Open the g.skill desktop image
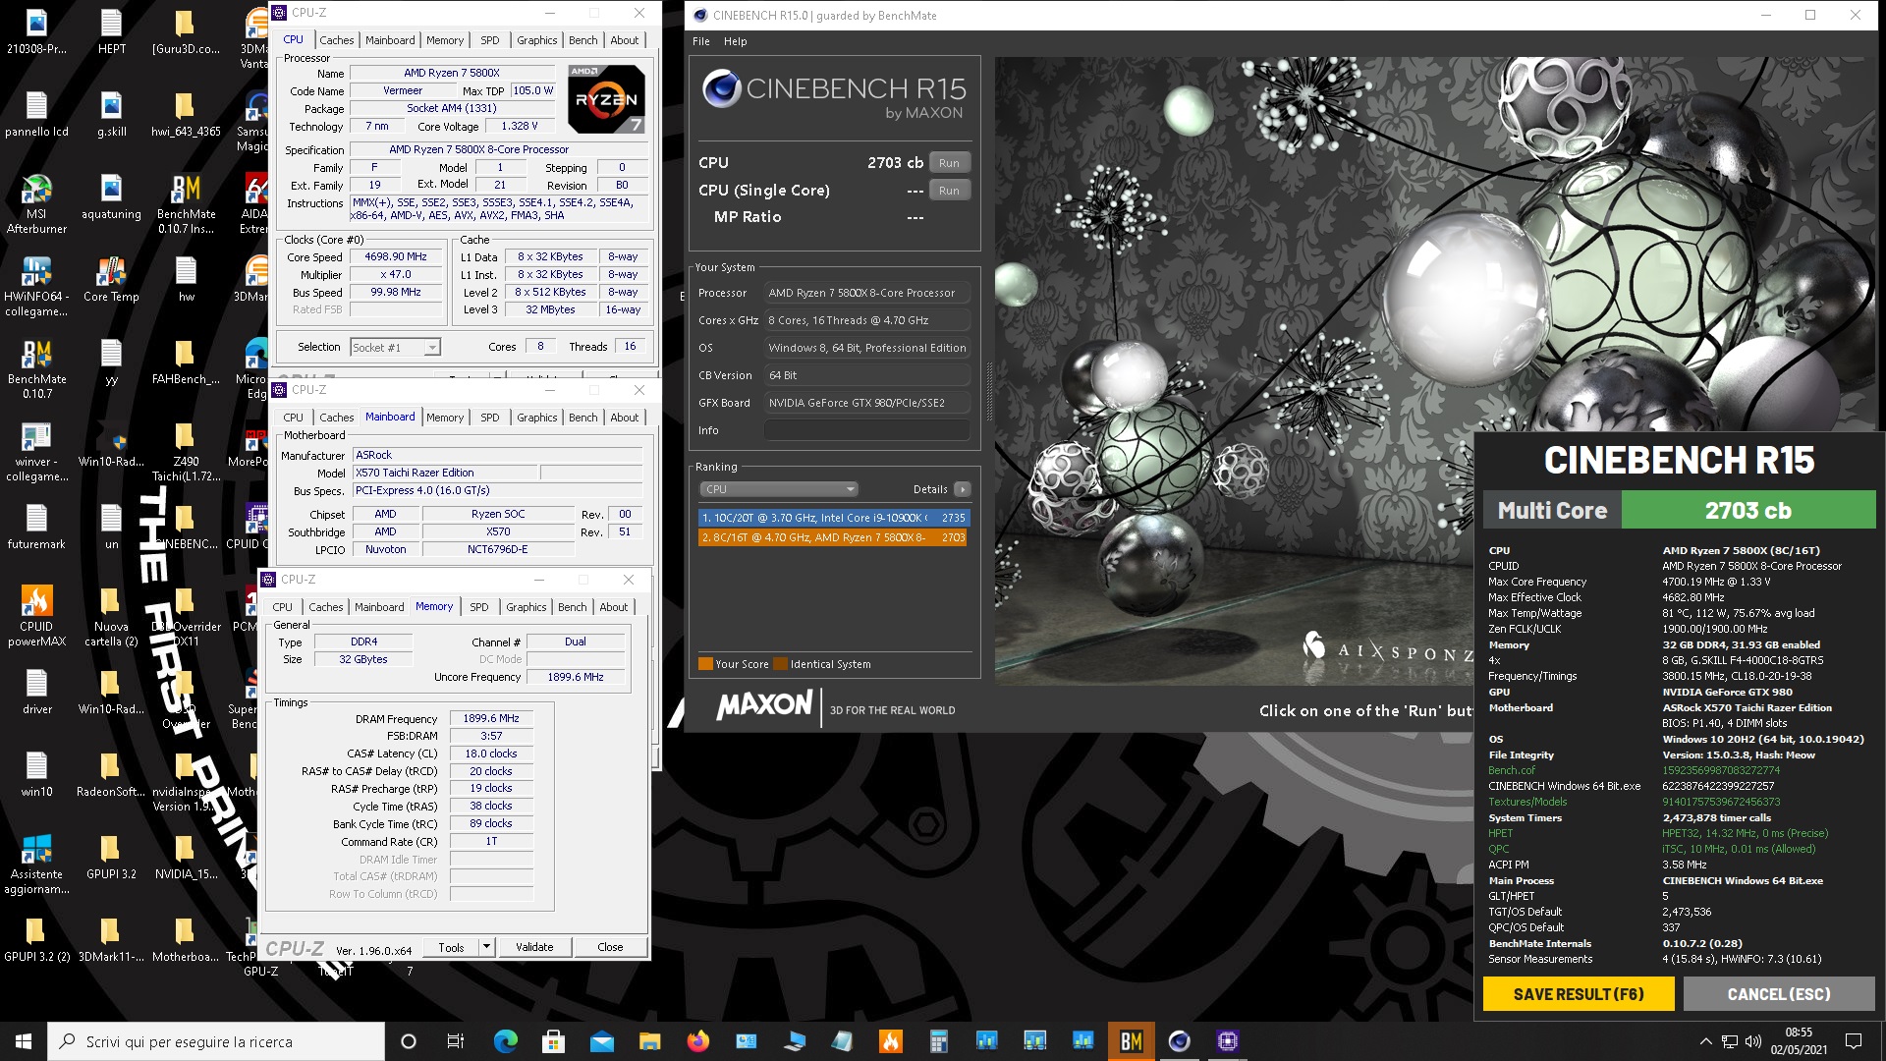The image size is (1886, 1061). (x=111, y=114)
